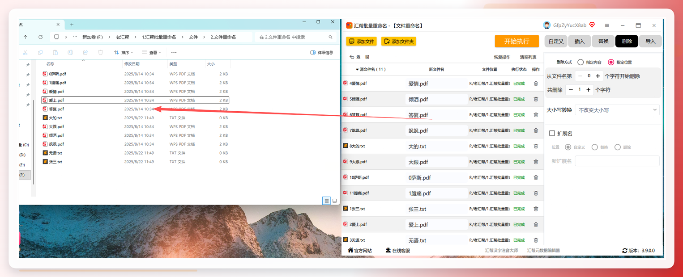
Task: Click the refresh icon in Explorer
Action: (41, 37)
